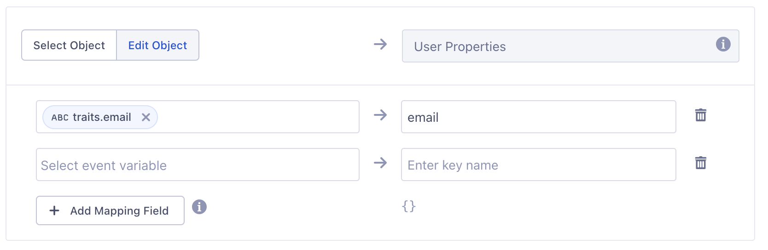Delete the email mapping row
Viewport: 768px width, 250px height.
[x=700, y=115]
